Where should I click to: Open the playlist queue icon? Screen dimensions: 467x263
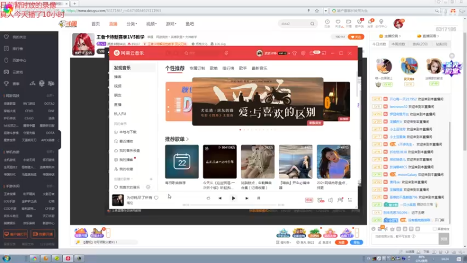(x=350, y=200)
